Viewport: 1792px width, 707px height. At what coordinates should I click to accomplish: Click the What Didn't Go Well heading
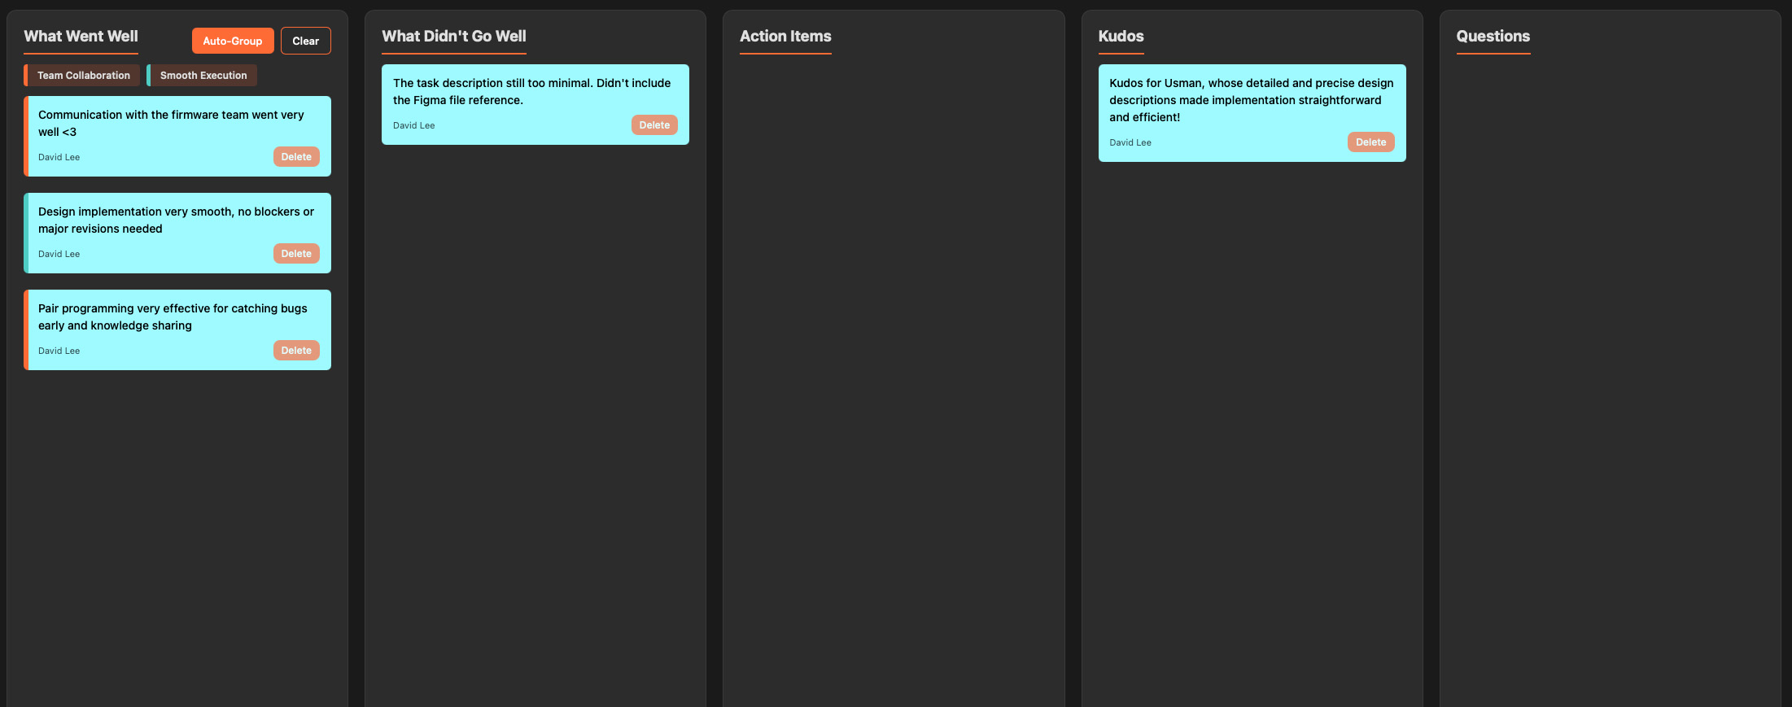click(454, 37)
